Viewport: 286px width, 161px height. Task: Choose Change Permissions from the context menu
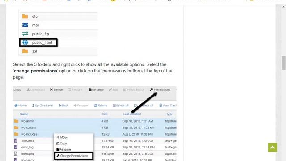point(73,156)
